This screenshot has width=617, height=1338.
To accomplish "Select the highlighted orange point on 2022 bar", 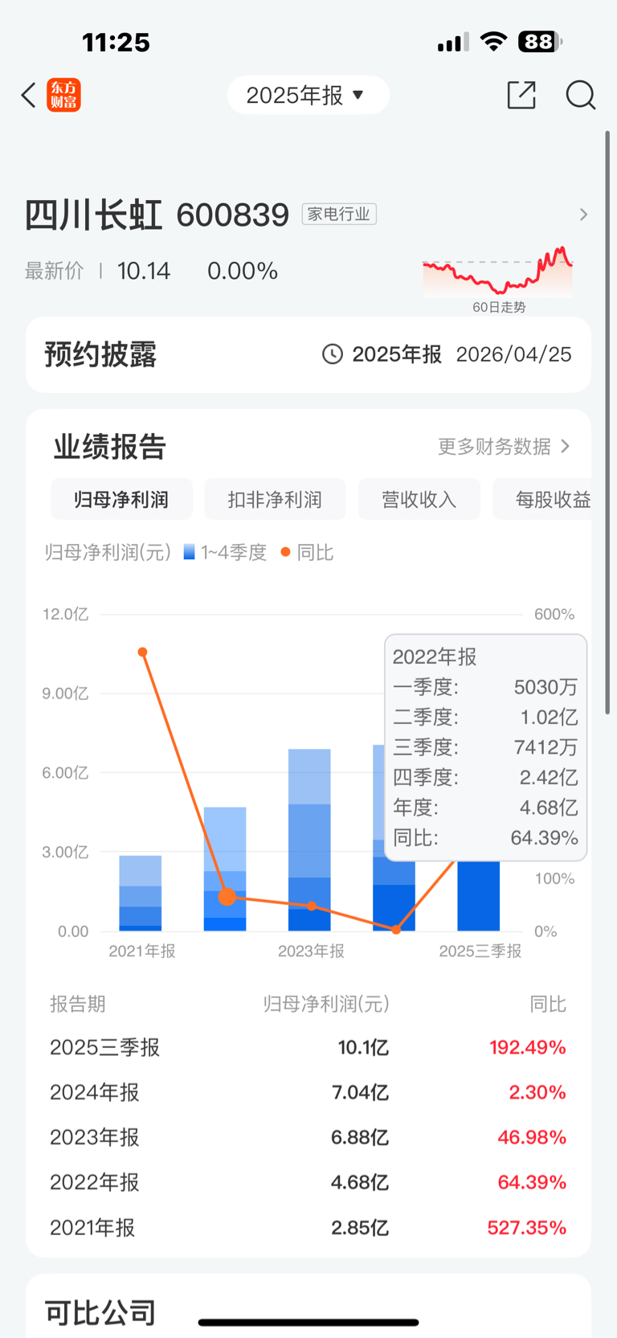I will [x=227, y=897].
